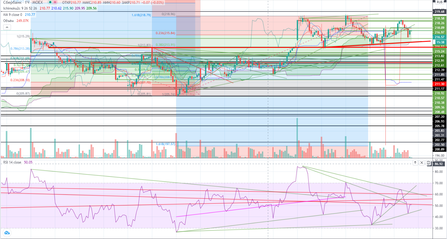The width and height of the screenshot is (447, 239).
Task: Open the RUB currency selector
Action: [x=439, y=2]
